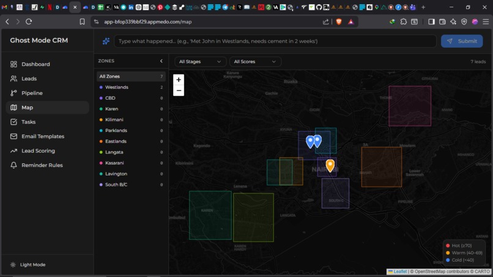Click the right blue cold lead pin
The height and width of the screenshot is (277, 493).
pyautogui.click(x=317, y=141)
